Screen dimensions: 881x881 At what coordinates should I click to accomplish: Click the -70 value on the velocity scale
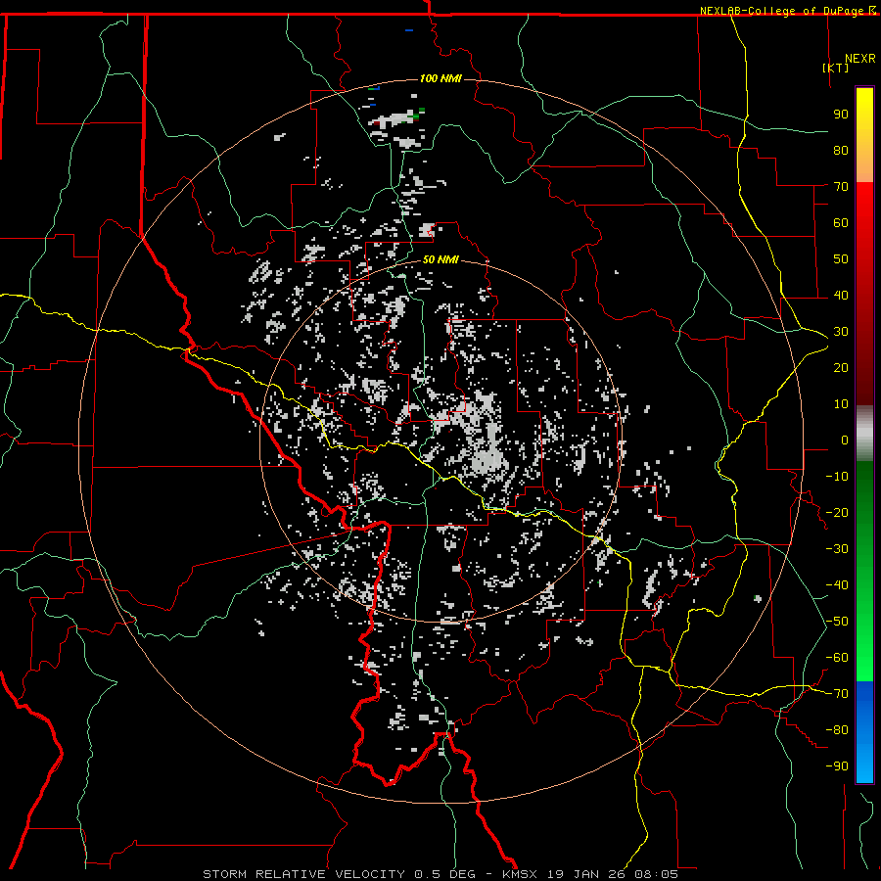point(837,694)
